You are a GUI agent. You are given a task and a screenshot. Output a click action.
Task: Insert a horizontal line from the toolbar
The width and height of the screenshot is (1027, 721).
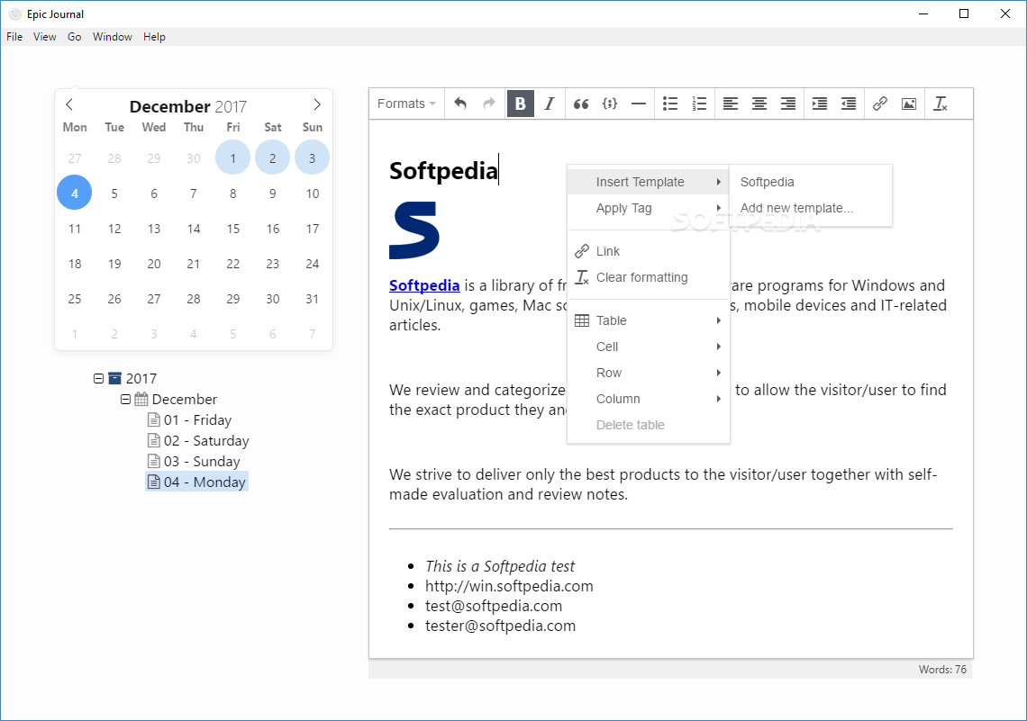[639, 104]
